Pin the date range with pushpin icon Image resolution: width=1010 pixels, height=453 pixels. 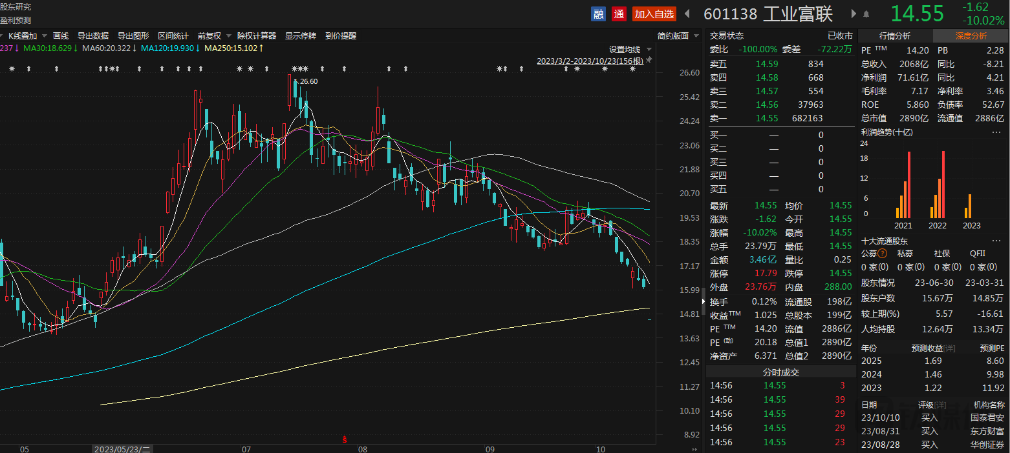pyautogui.click(x=649, y=60)
